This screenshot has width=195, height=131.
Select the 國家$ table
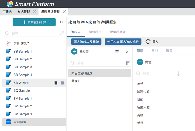tap(75, 81)
